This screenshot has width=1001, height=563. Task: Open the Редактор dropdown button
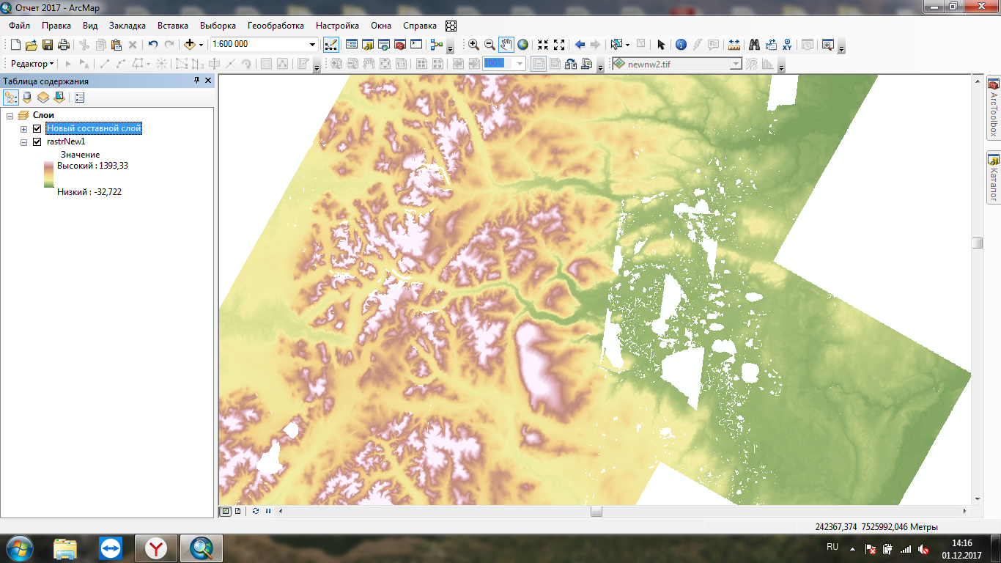pos(32,65)
